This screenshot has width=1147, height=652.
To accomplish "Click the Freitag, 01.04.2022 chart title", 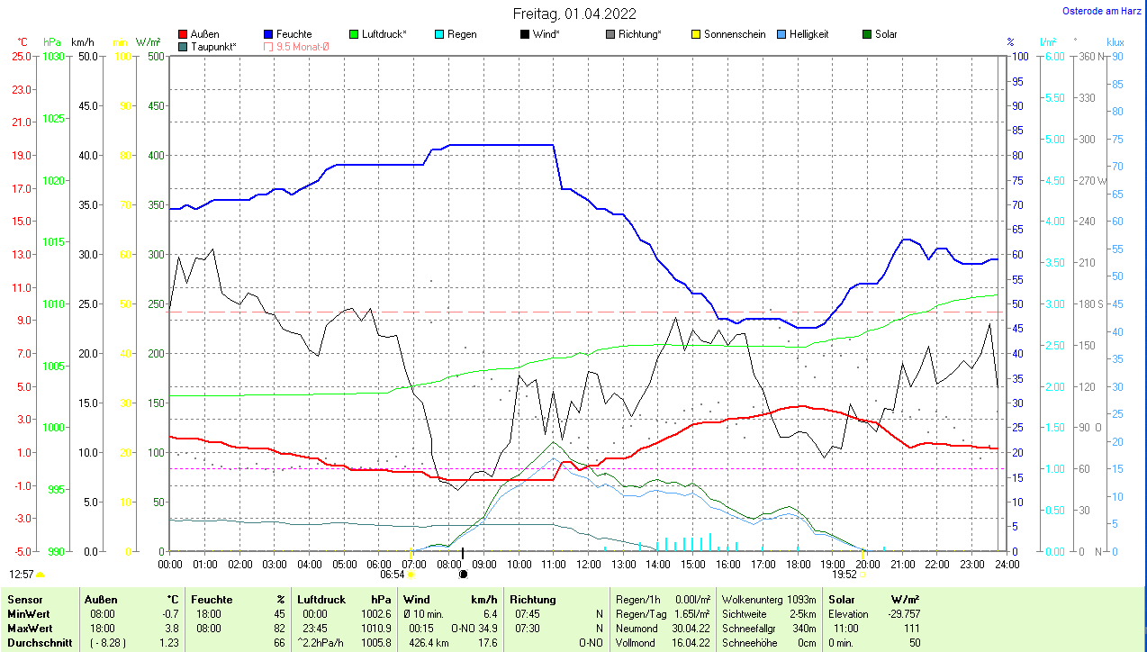I will [574, 14].
